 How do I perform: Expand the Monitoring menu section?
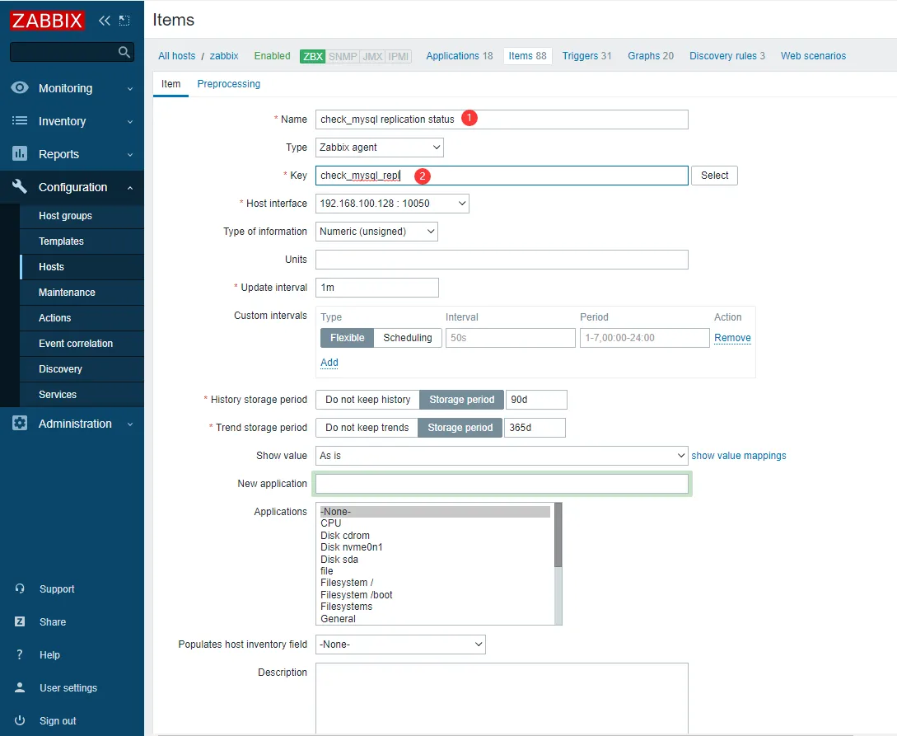(x=72, y=88)
